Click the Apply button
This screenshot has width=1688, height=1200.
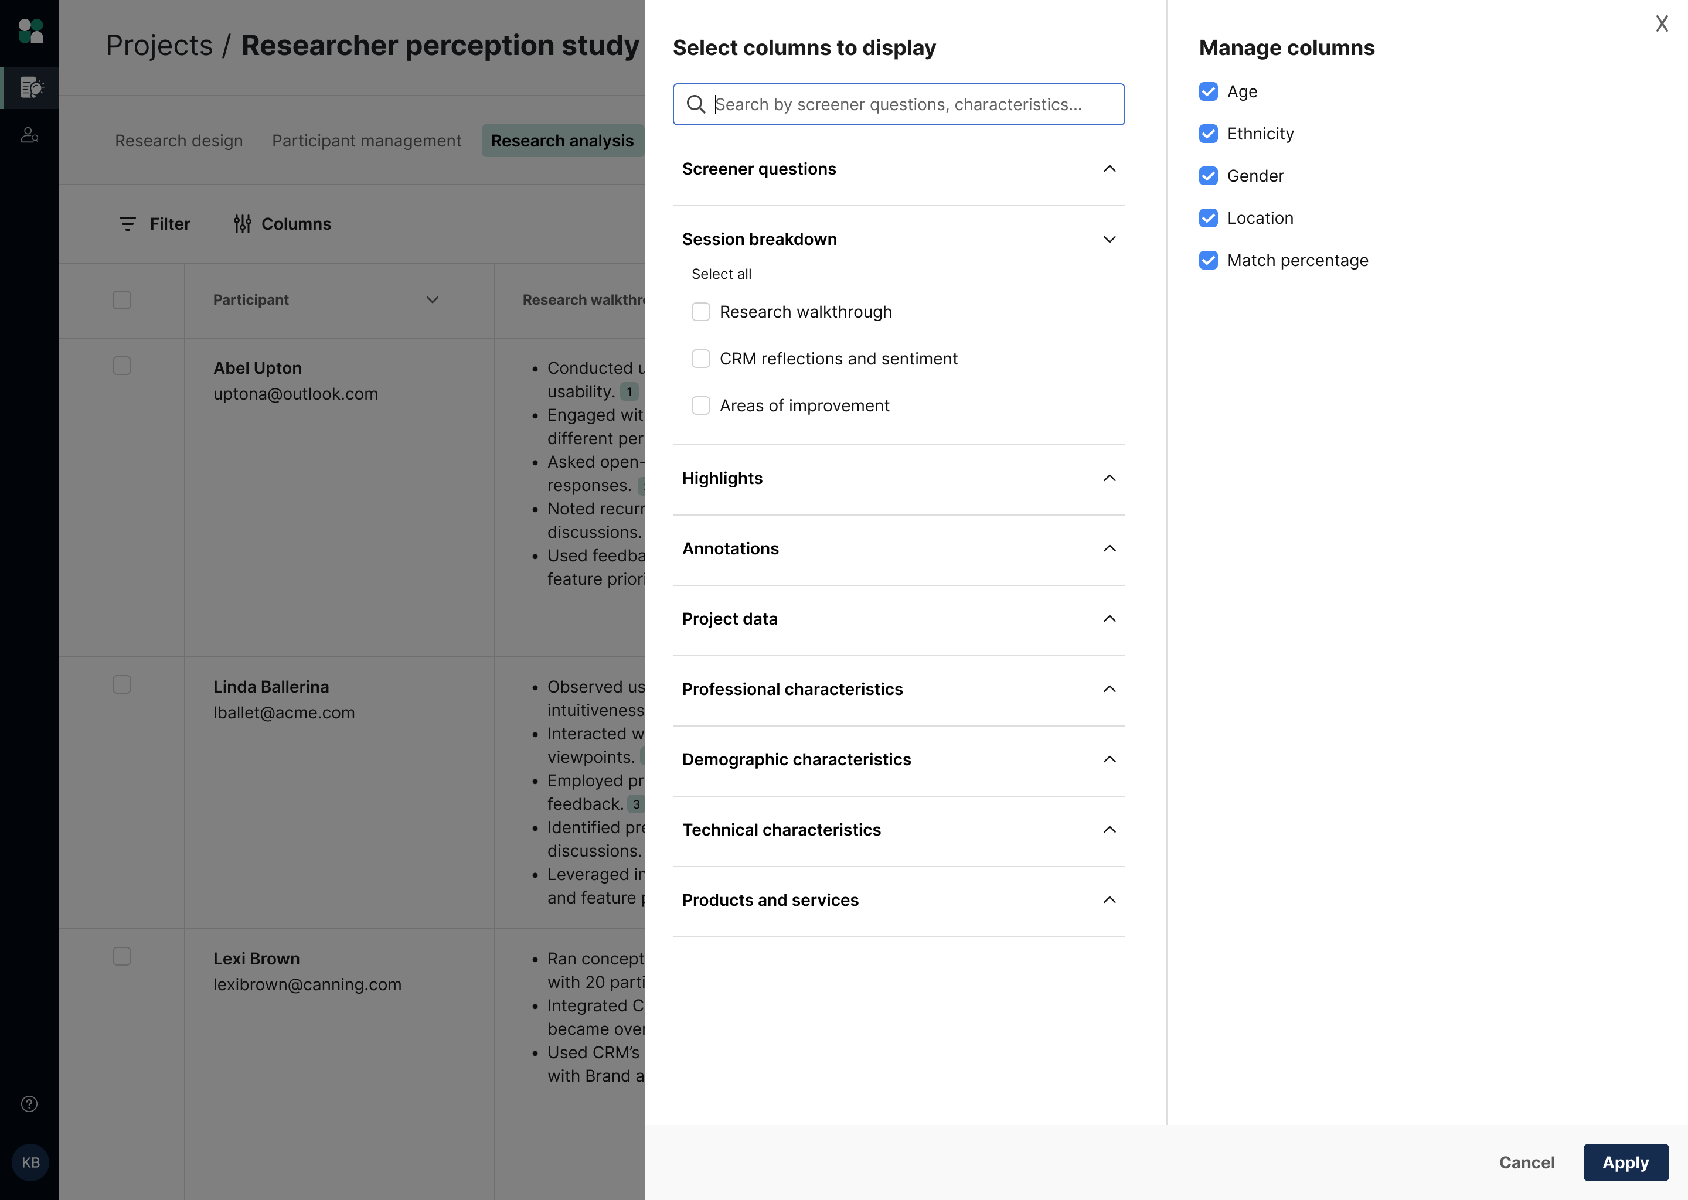point(1625,1162)
